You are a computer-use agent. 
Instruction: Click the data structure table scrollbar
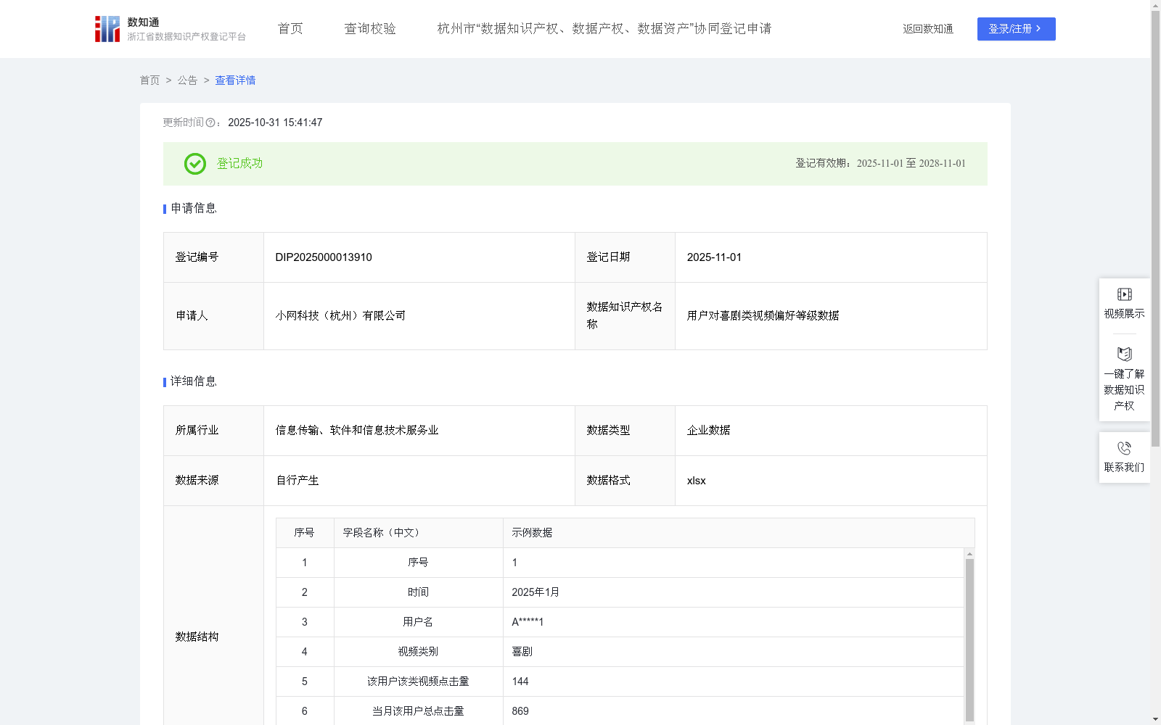point(969,639)
